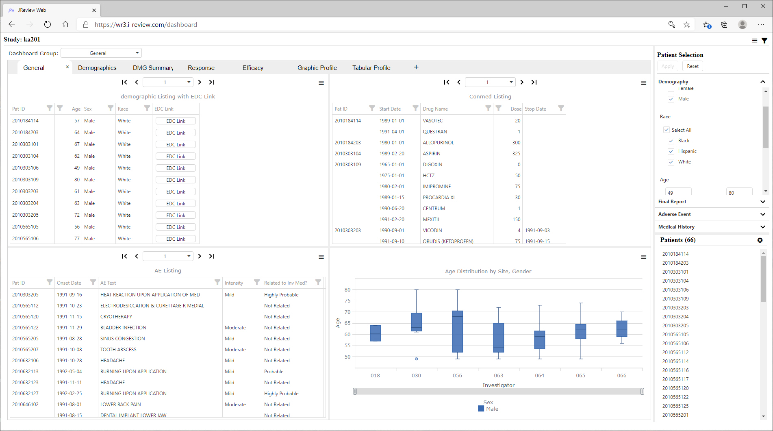
Task: Click the browser home button
Action: pyautogui.click(x=65, y=24)
